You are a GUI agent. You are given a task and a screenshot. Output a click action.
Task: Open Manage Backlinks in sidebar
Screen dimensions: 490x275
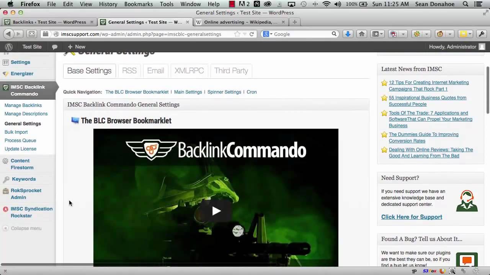23,105
